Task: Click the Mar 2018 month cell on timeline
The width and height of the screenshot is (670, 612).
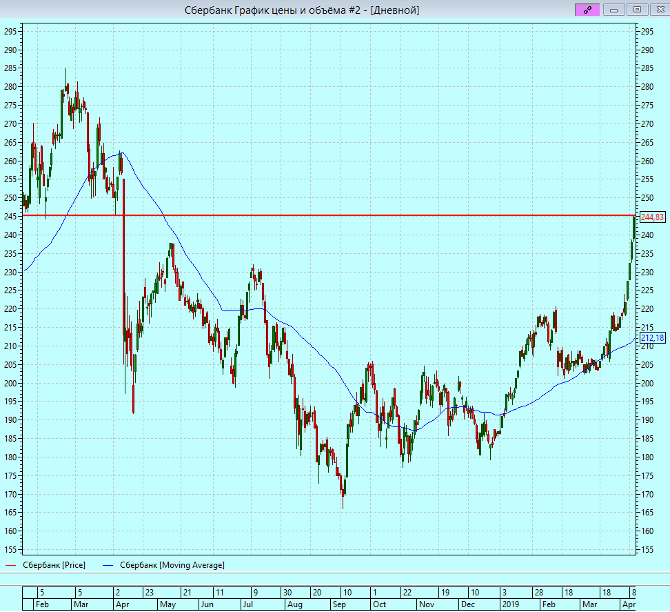Action: click(x=92, y=604)
